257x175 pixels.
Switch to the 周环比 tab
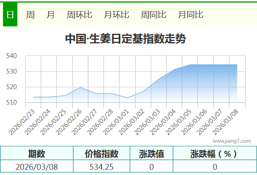[x=79, y=15]
